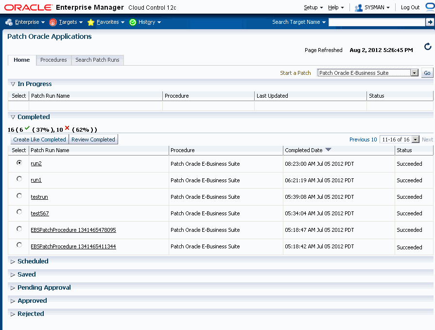Expand the Approved section
435x330 pixels.
click(13, 301)
